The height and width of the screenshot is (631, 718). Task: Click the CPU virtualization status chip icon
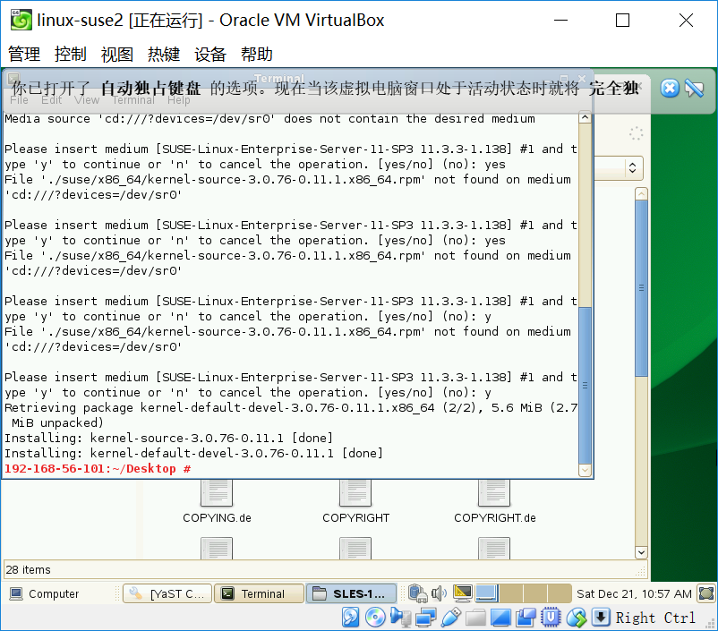(551, 618)
